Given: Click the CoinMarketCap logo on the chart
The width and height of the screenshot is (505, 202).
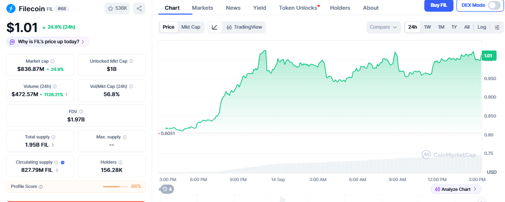Looking at the screenshot, I should (449, 155).
